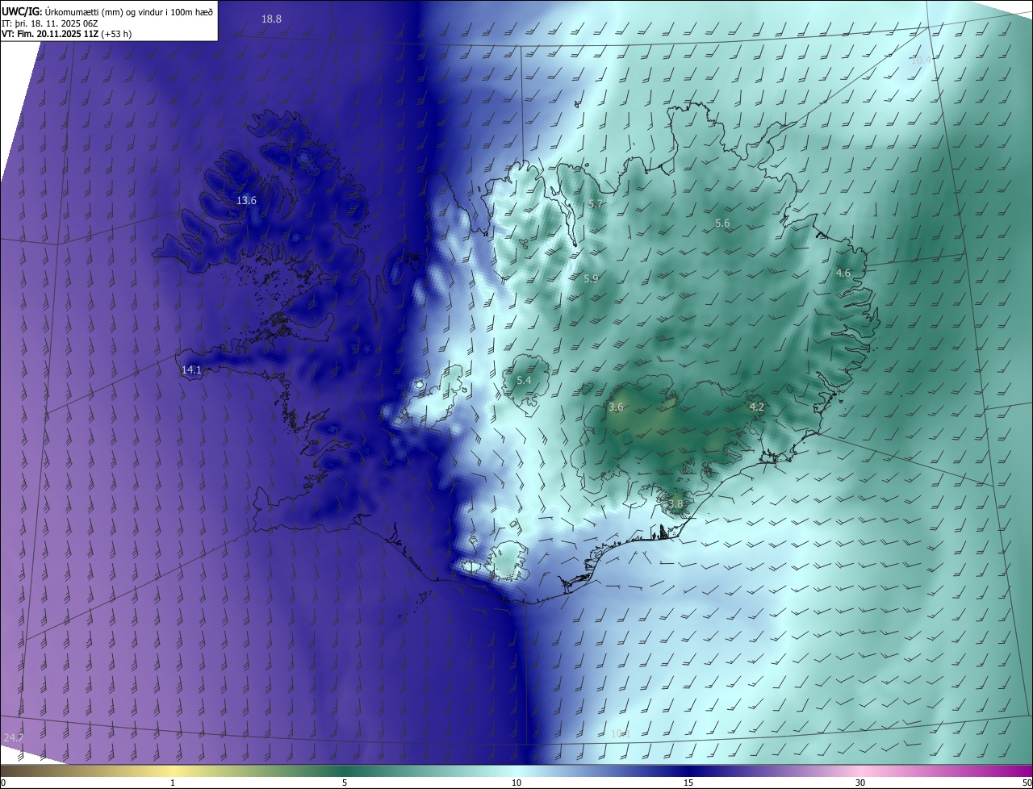Select the faint 24.7 value label
This screenshot has width=1033, height=789.
coord(14,737)
